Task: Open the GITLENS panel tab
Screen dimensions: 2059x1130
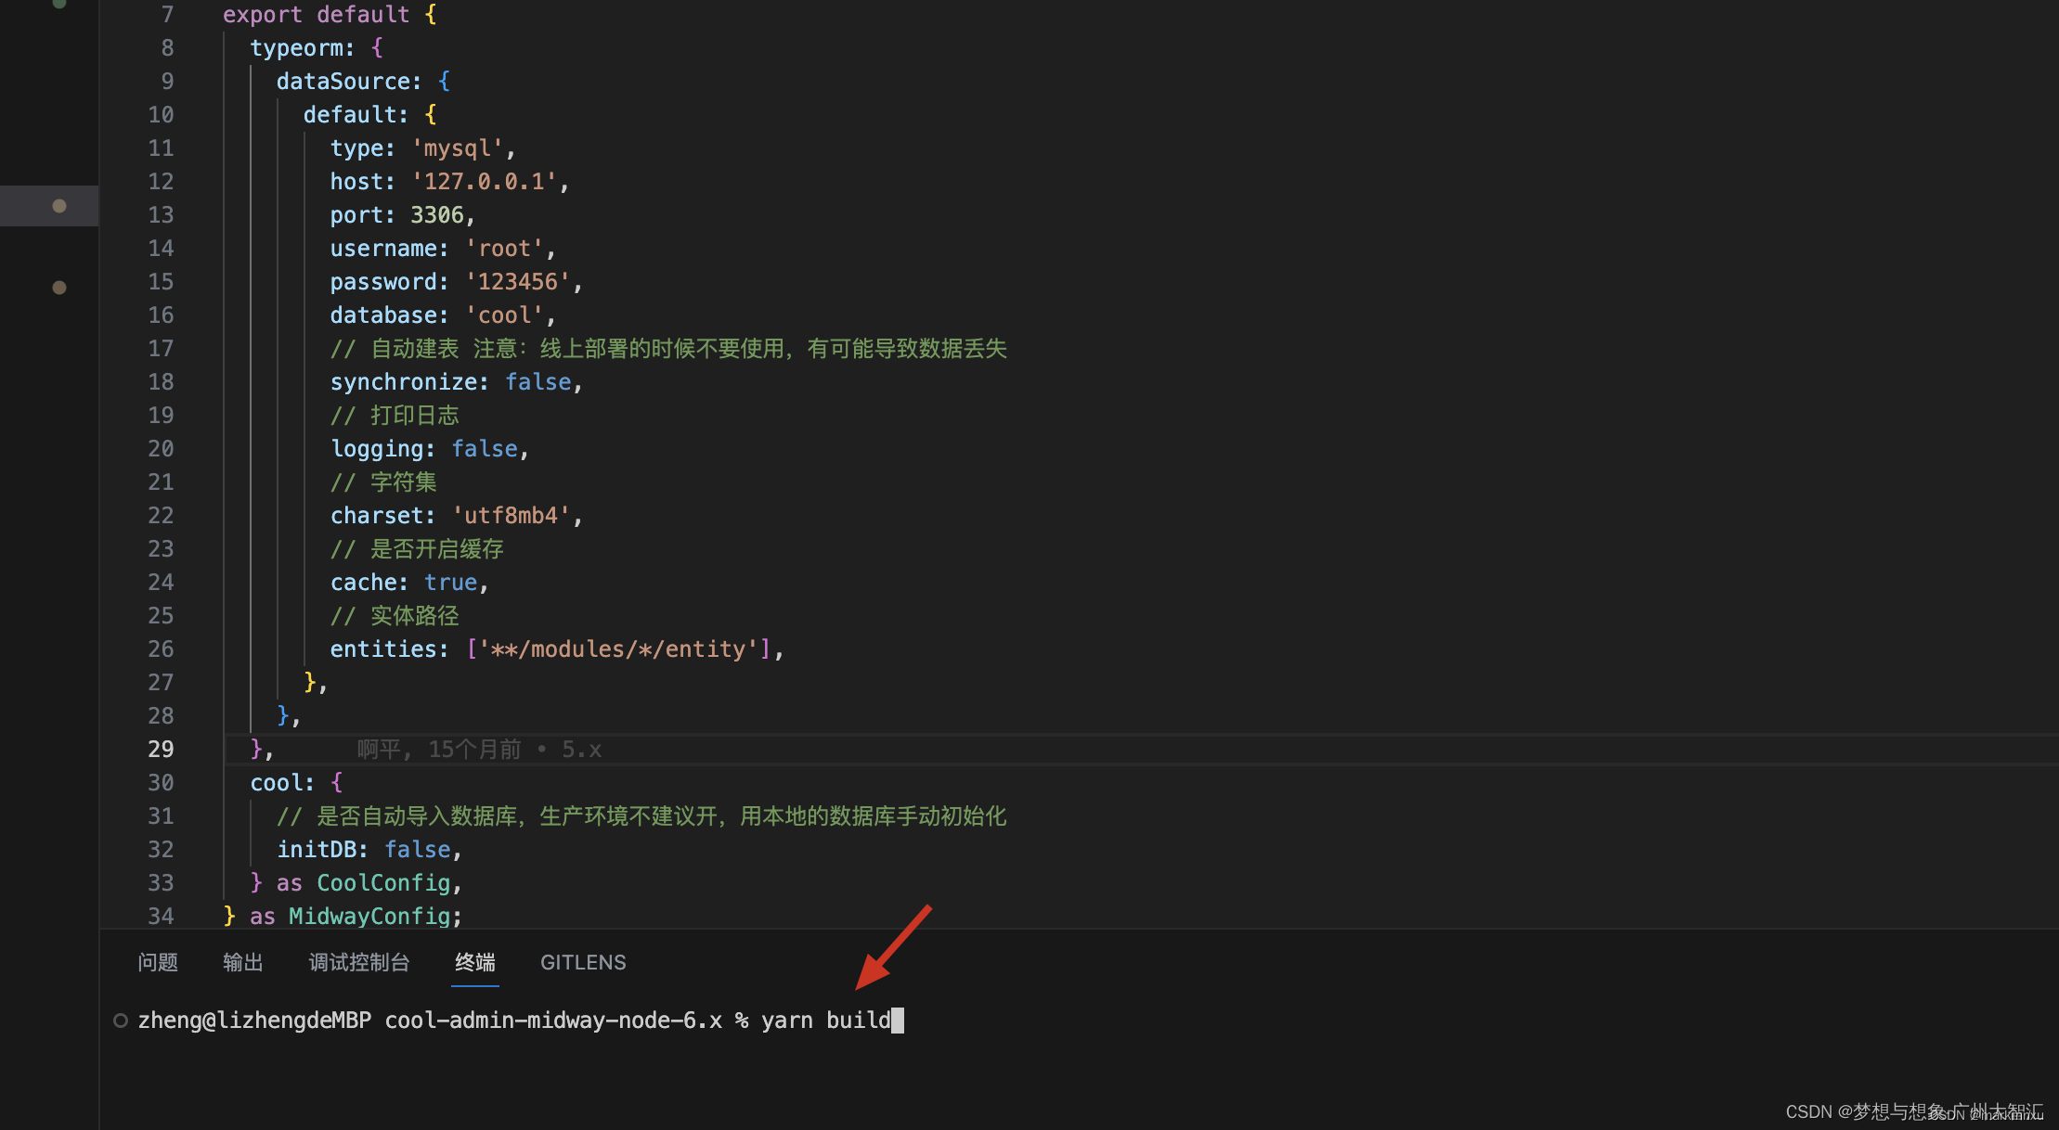Action: pyautogui.click(x=583, y=962)
